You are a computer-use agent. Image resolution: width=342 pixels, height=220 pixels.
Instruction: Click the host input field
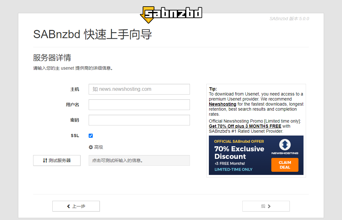(x=139, y=89)
